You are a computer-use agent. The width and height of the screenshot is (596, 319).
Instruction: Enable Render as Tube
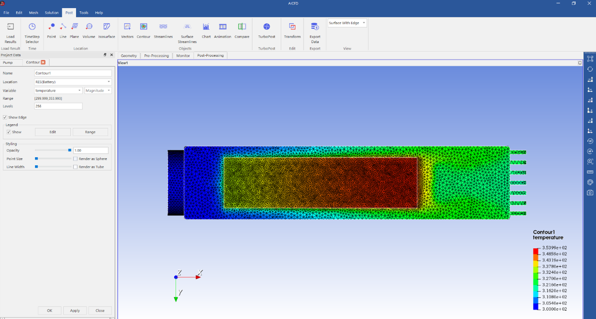76,167
